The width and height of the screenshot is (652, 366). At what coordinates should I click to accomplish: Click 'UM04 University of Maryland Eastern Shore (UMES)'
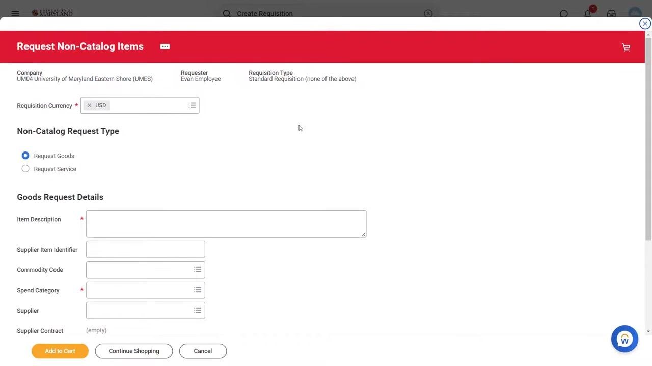(85, 79)
